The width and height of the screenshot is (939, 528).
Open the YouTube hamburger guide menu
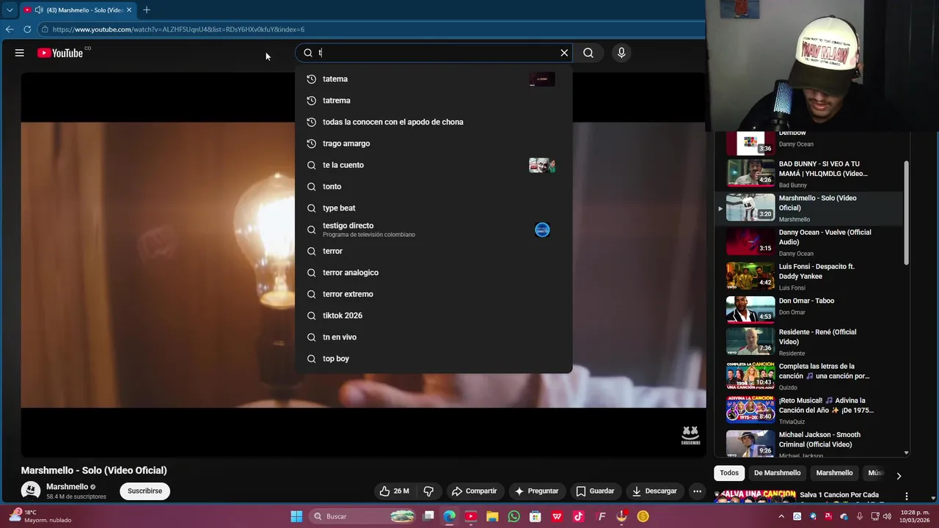point(20,53)
